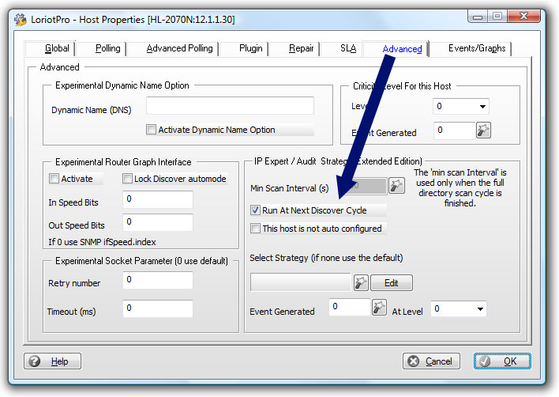Screen dimensions: 559x397
Task: Click the wizard icon next to the strategy field
Action: tap(361, 283)
